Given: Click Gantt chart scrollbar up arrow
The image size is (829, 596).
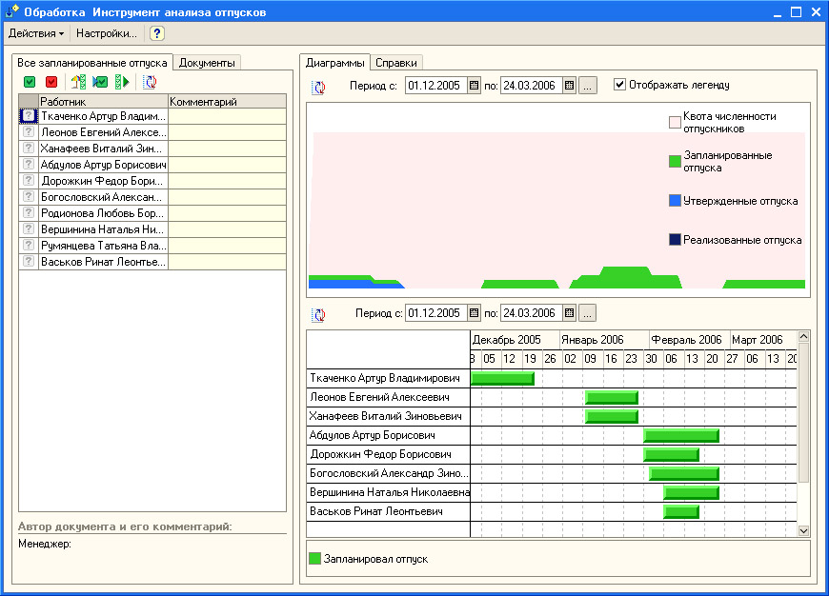Looking at the screenshot, I should tap(803, 337).
